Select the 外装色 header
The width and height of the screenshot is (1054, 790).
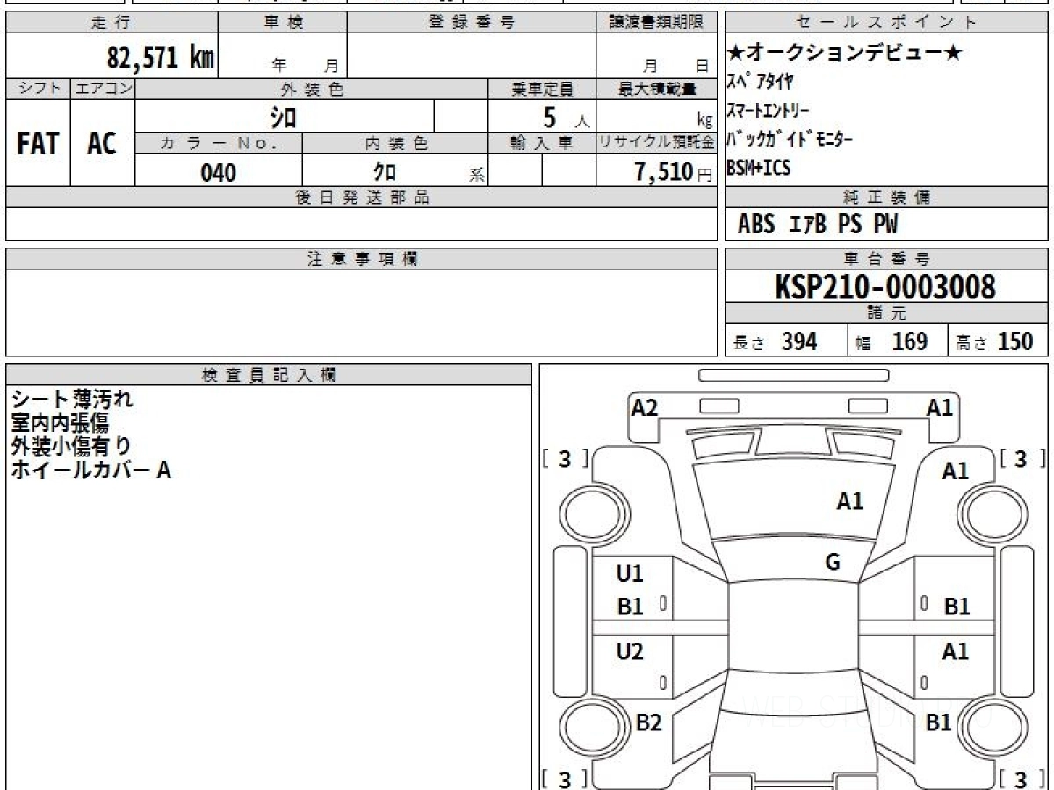tap(312, 89)
